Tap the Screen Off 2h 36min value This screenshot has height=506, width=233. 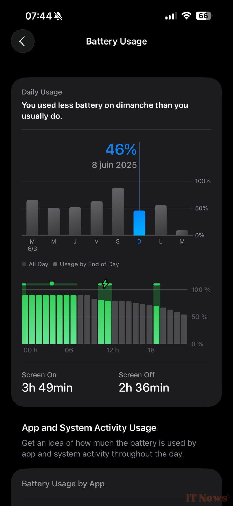(144, 387)
